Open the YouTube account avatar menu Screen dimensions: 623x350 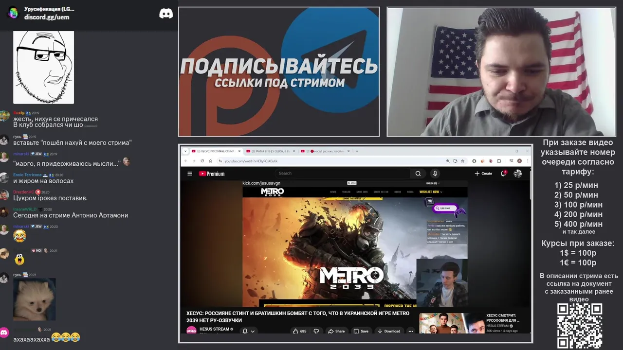[517, 174]
